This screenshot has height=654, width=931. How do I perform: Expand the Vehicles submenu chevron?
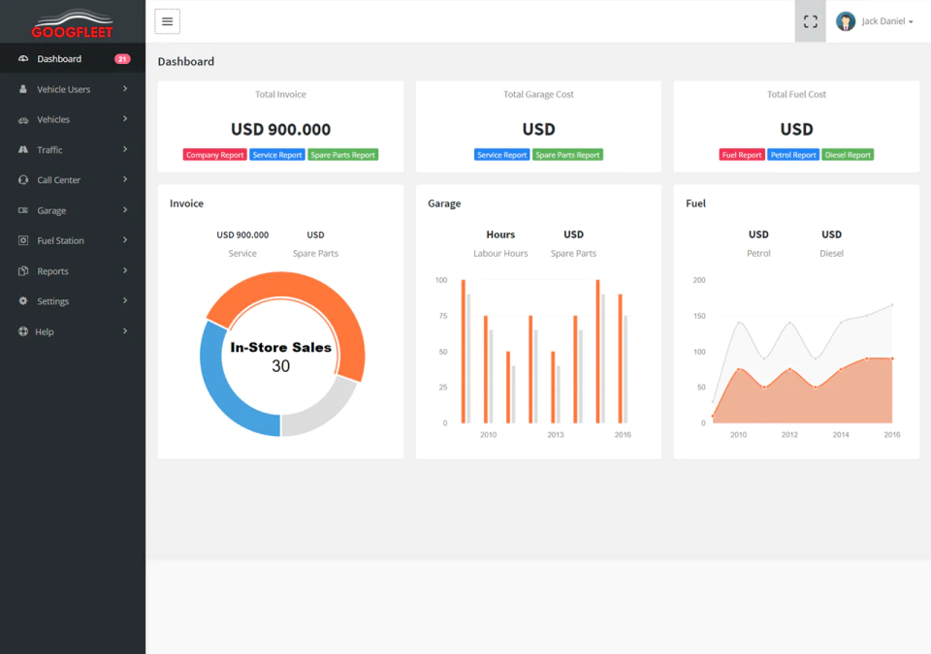point(125,119)
